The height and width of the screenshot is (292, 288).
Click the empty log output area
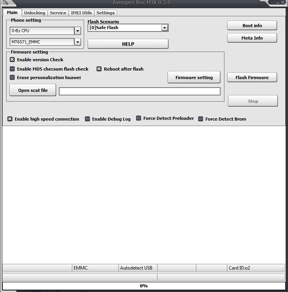pyautogui.click(x=144, y=195)
